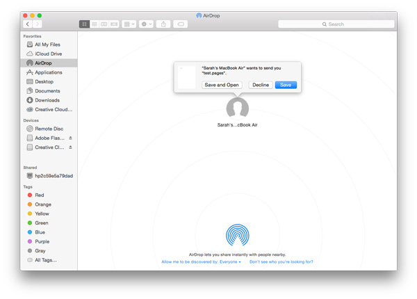Click the Share toolbar button
This screenshot has height=299, width=417.
point(163,24)
